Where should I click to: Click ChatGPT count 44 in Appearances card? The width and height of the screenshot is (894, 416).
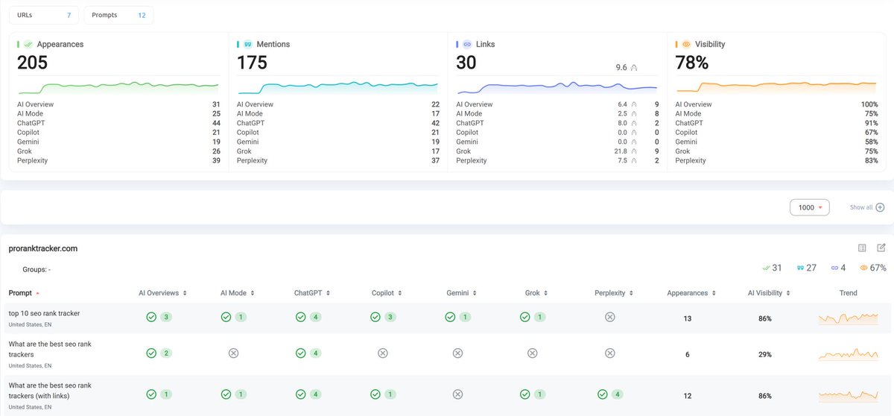pyautogui.click(x=216, y=123)
